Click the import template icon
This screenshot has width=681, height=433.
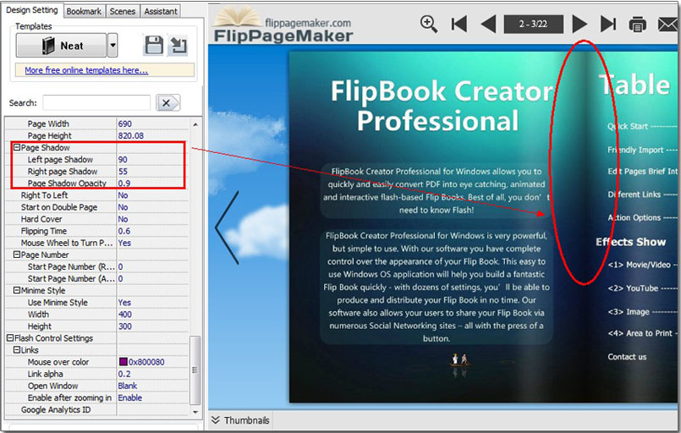click(178, 45)
